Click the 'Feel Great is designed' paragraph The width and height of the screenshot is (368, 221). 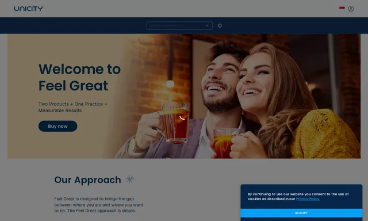[99, 205]
